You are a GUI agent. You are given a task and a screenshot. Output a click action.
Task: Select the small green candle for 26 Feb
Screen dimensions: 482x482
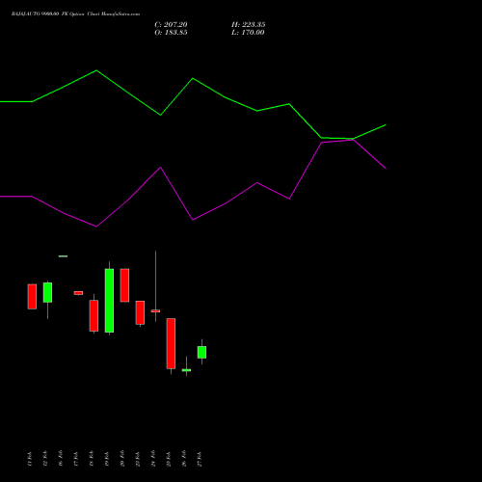click(186, 370)
